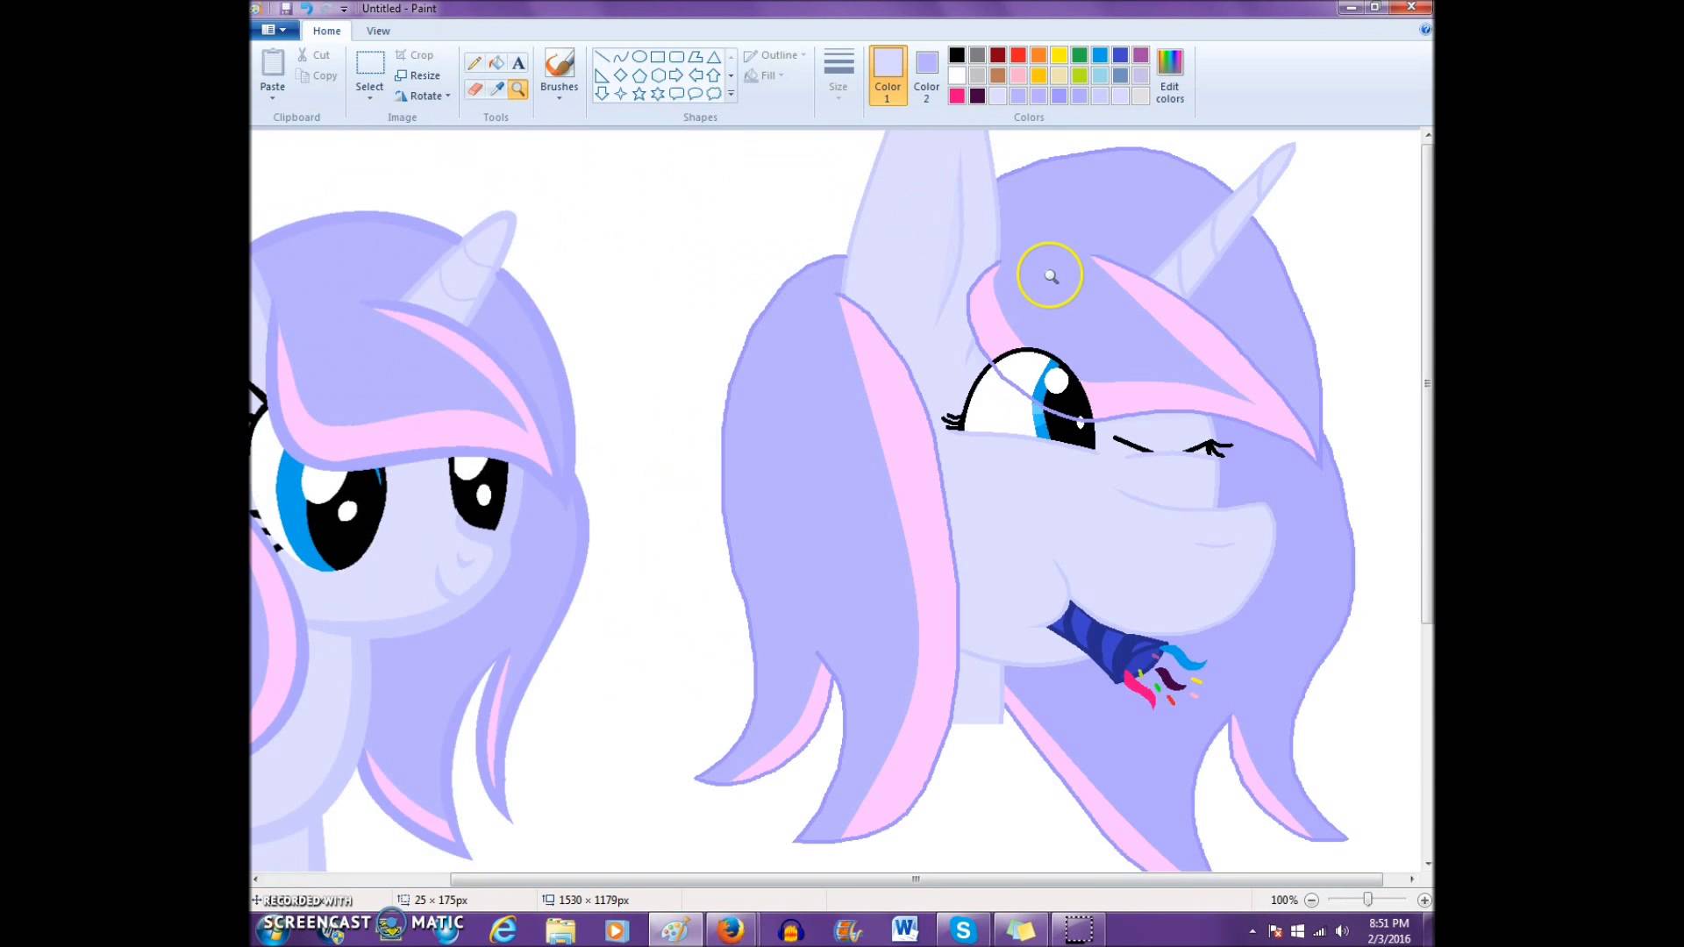The width and height of the screenshot is (1684, 947).
Task: Pick the Color picker eyedropper tool
Action: pyautogui.click(x=496, y=89)
